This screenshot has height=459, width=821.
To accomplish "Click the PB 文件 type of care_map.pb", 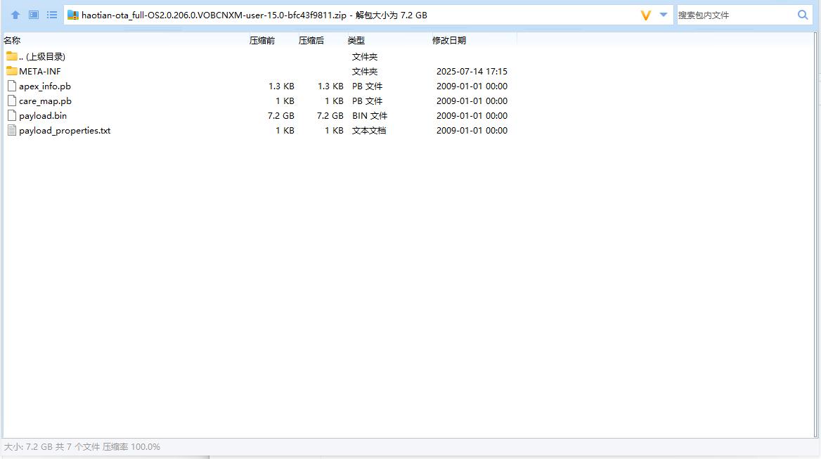I will click(367, 101).
